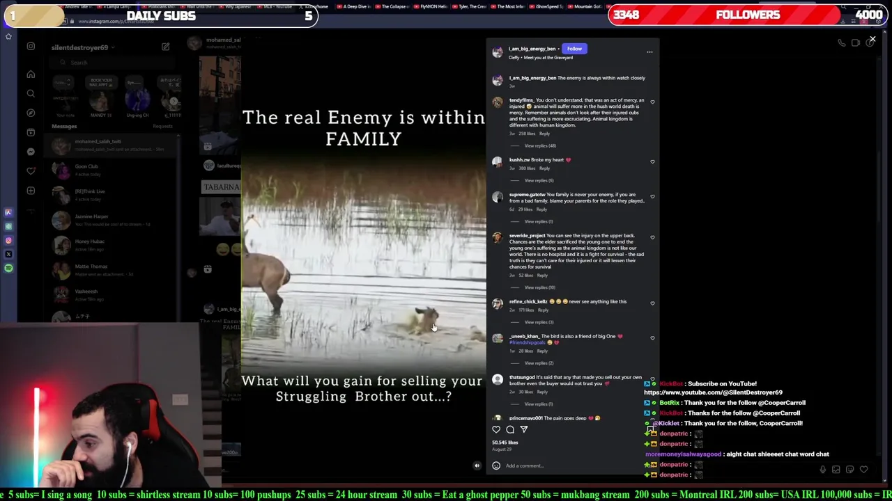Open the Search icon in Instagram sidebar

coord(31,93)
